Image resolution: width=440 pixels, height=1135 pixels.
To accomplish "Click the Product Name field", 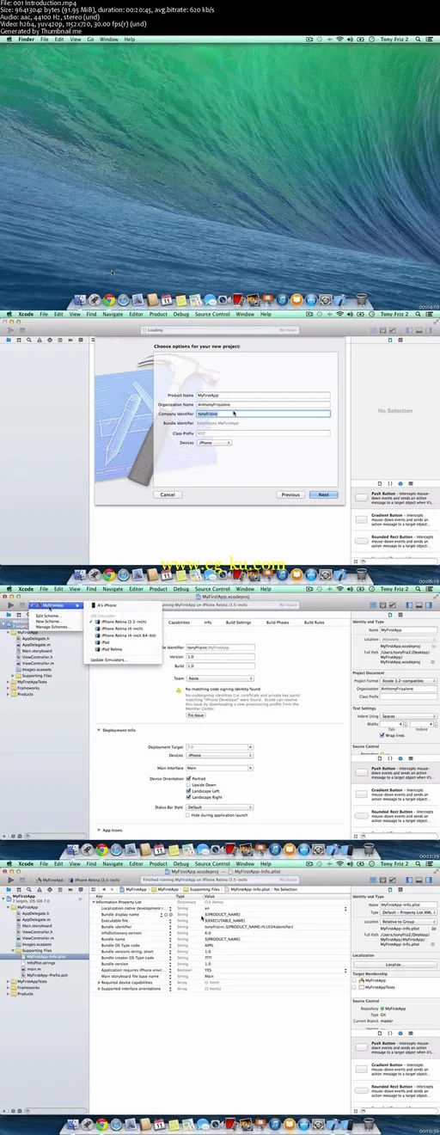I will tap(263, 395).
